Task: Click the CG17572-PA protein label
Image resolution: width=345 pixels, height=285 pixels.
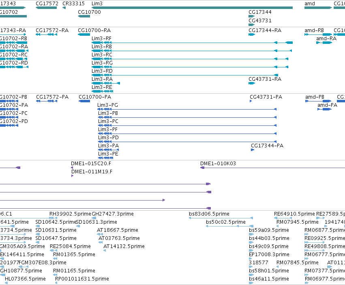Action: click(x=52, y=97)
